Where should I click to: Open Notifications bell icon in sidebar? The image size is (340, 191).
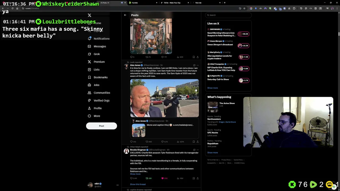90,38
